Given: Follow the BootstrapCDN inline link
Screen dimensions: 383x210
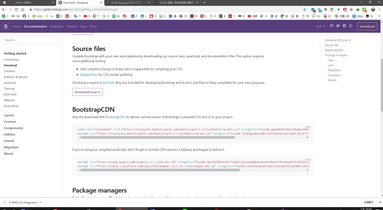Looking at the screenshot, I should pyautogui.click(x=116, y=117).
